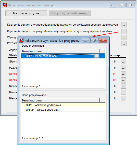
Task: Open ellipsis in Pozyc row
Action: 123,68
